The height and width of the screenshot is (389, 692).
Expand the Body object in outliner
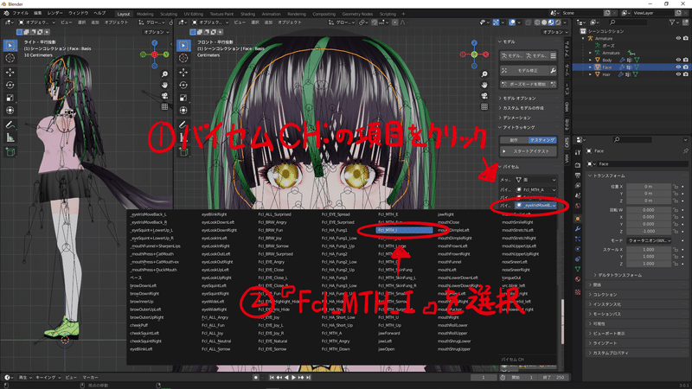tap(591, 60)
